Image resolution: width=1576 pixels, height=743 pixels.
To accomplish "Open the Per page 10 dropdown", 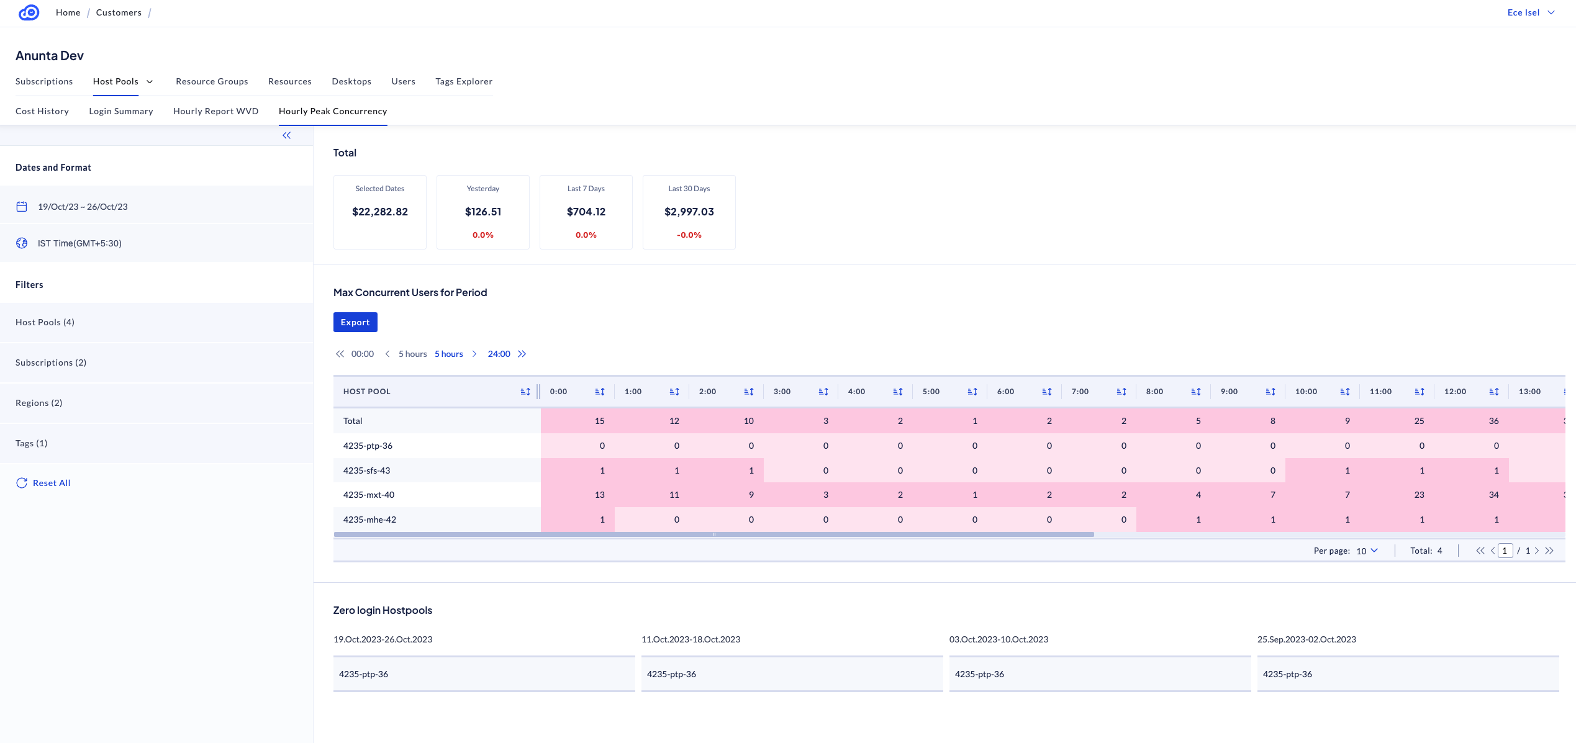I will coord(1367,551).
